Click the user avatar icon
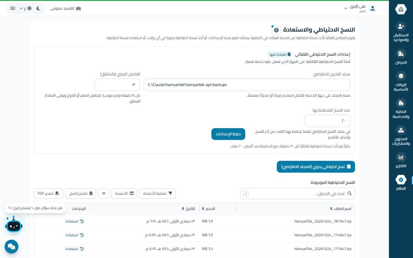This screenshot has height=258, width=413. point(372,8)
